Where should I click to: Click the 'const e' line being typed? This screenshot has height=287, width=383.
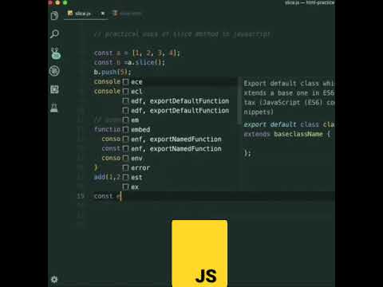click(108, 196)
